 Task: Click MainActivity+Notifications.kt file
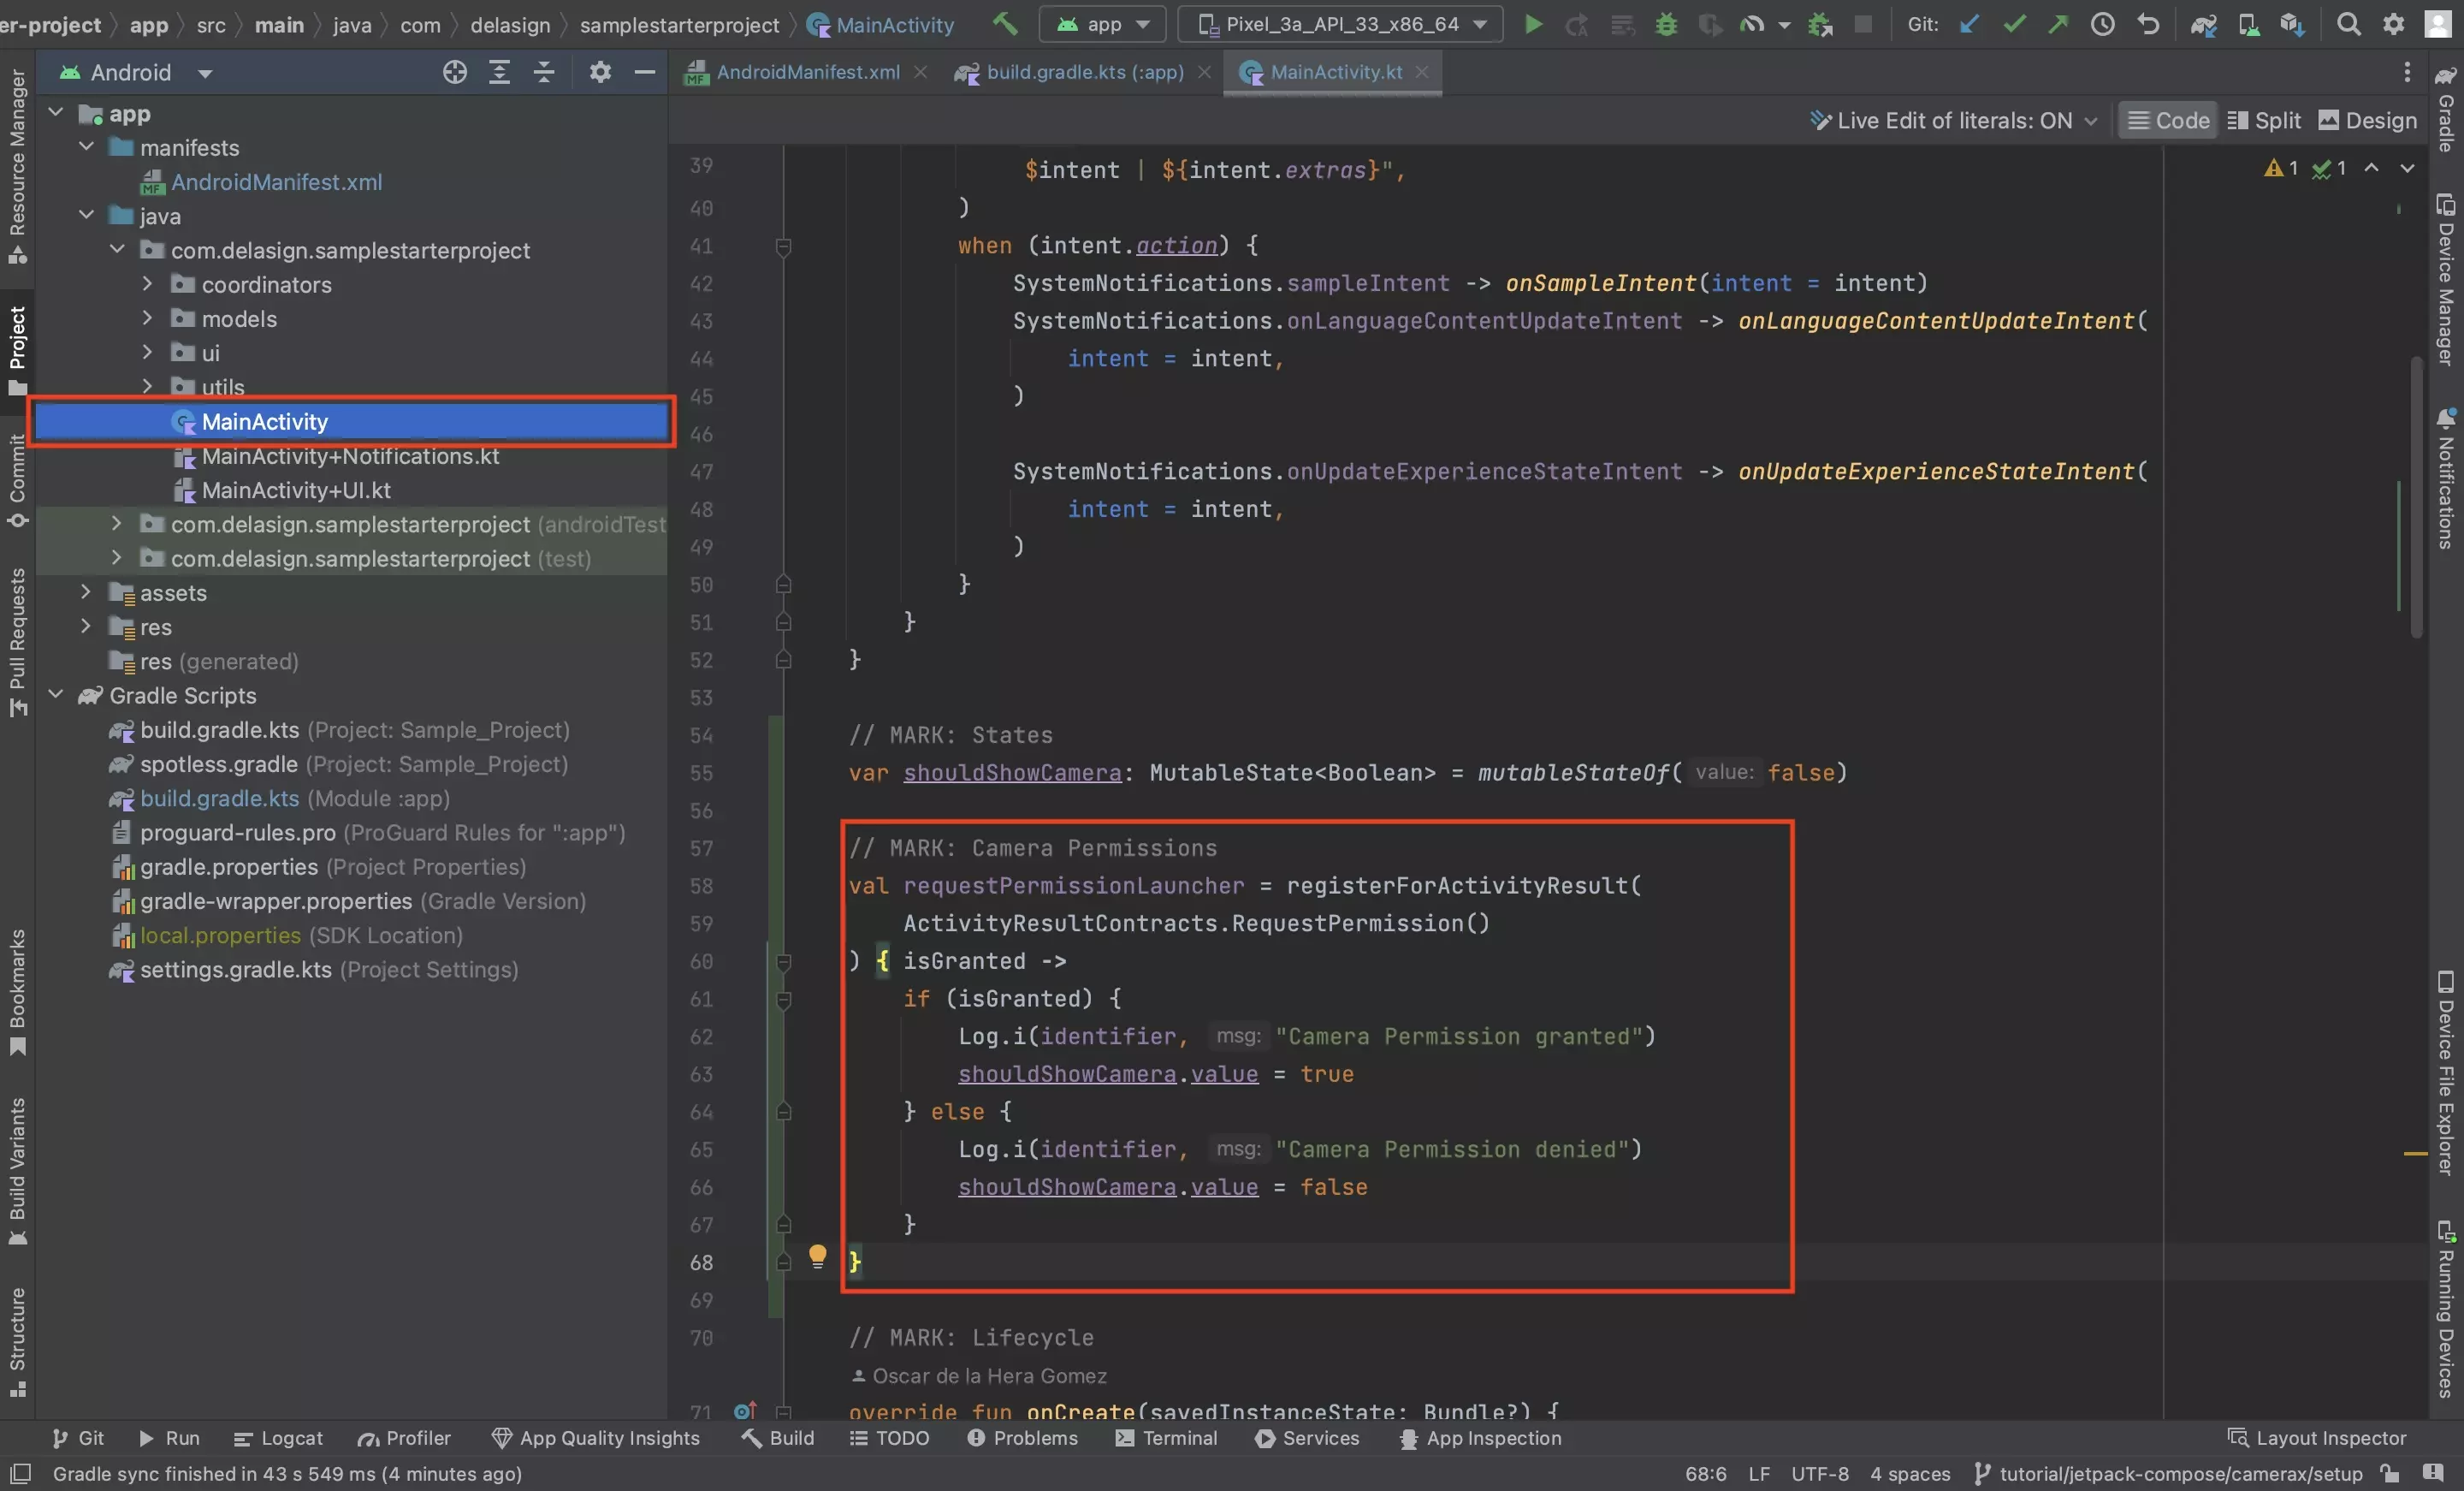[x=350, y=456]
